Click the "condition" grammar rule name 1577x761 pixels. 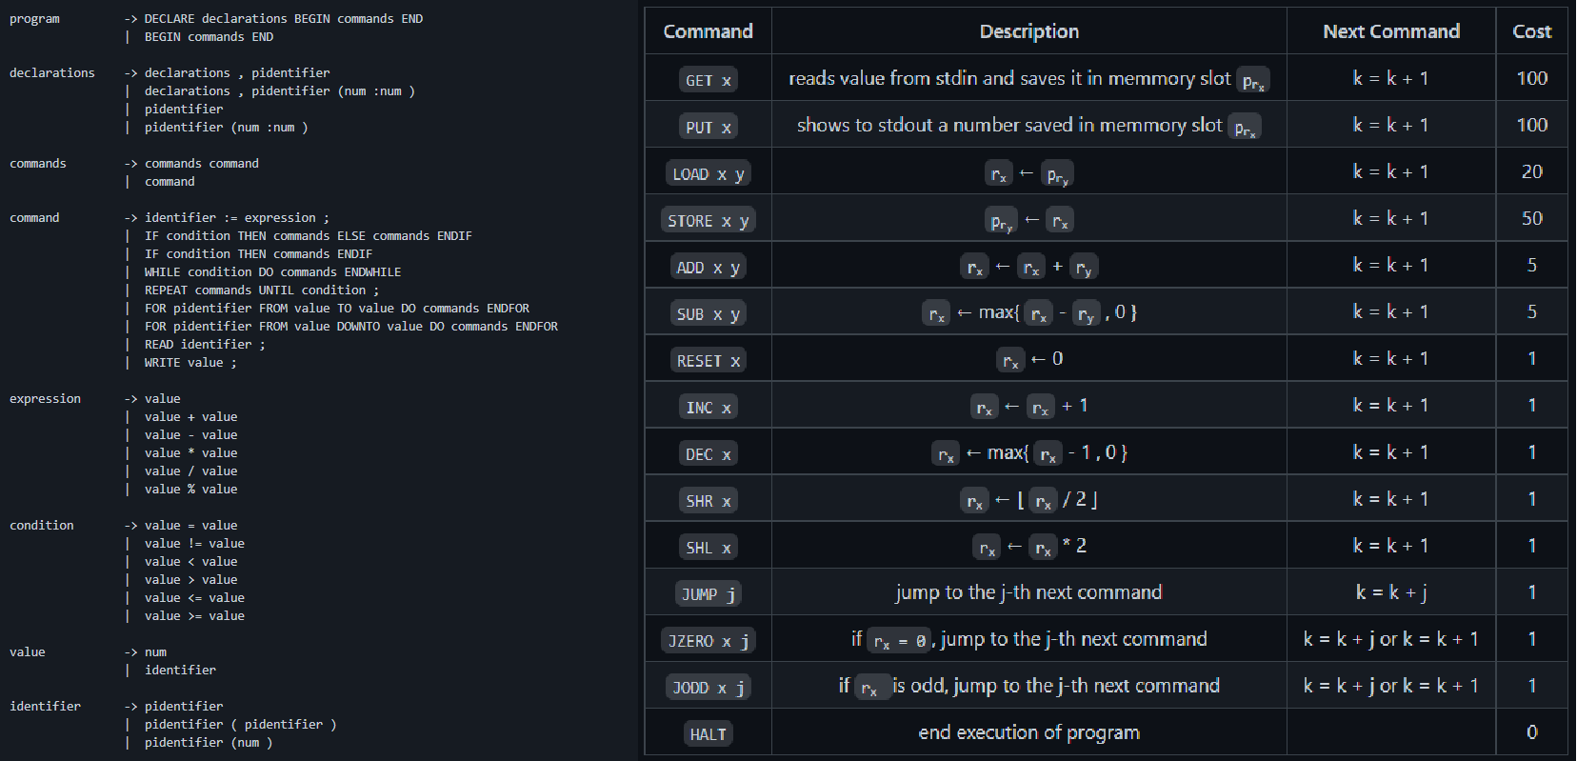(x=41, y=526)
